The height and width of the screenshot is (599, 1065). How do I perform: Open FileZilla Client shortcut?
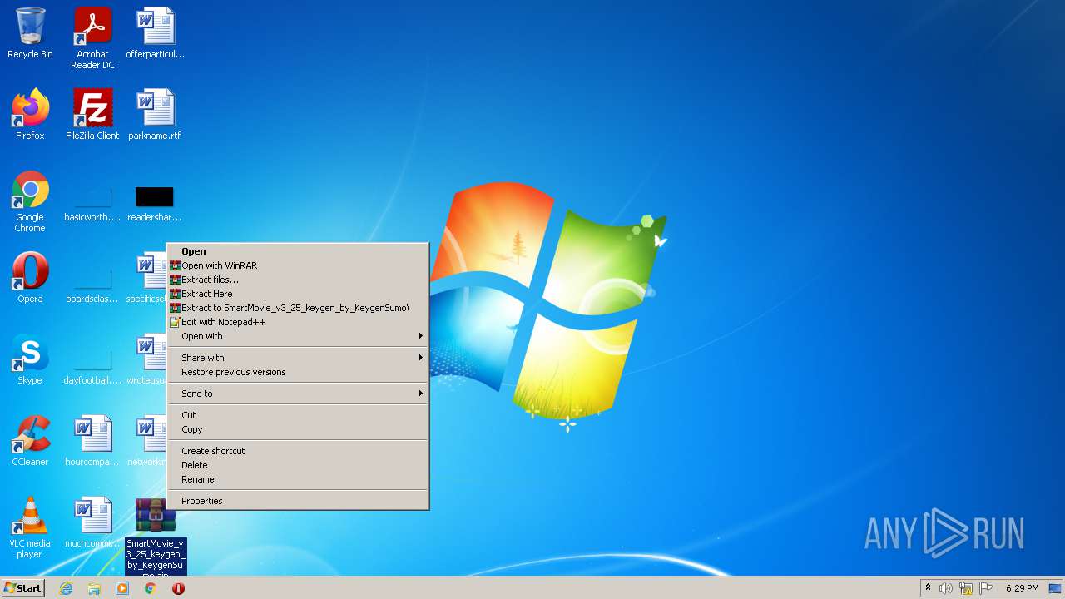pyautogui.click(x=92, y=115)
